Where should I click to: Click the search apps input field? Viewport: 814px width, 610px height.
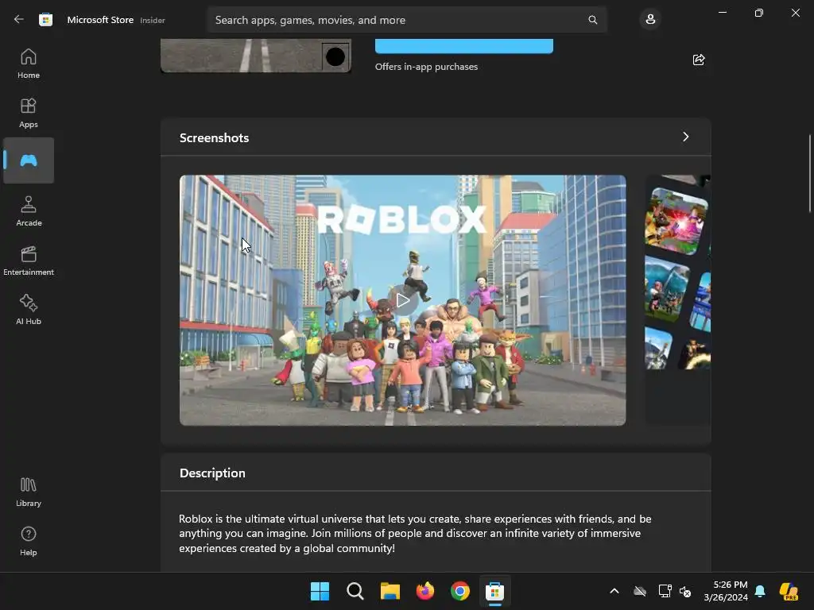click(x=407, y=20)
